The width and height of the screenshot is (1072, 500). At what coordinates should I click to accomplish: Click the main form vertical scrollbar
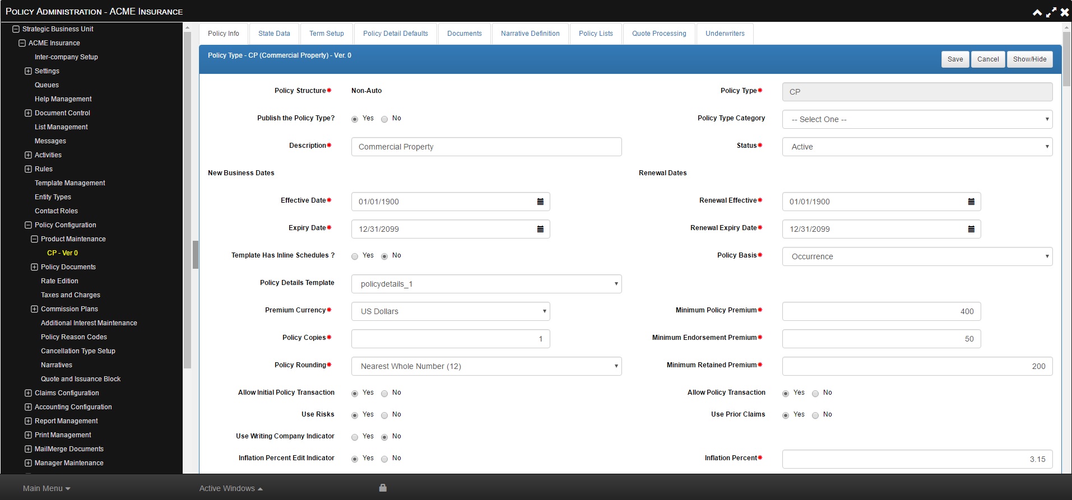click(1066, 59)
